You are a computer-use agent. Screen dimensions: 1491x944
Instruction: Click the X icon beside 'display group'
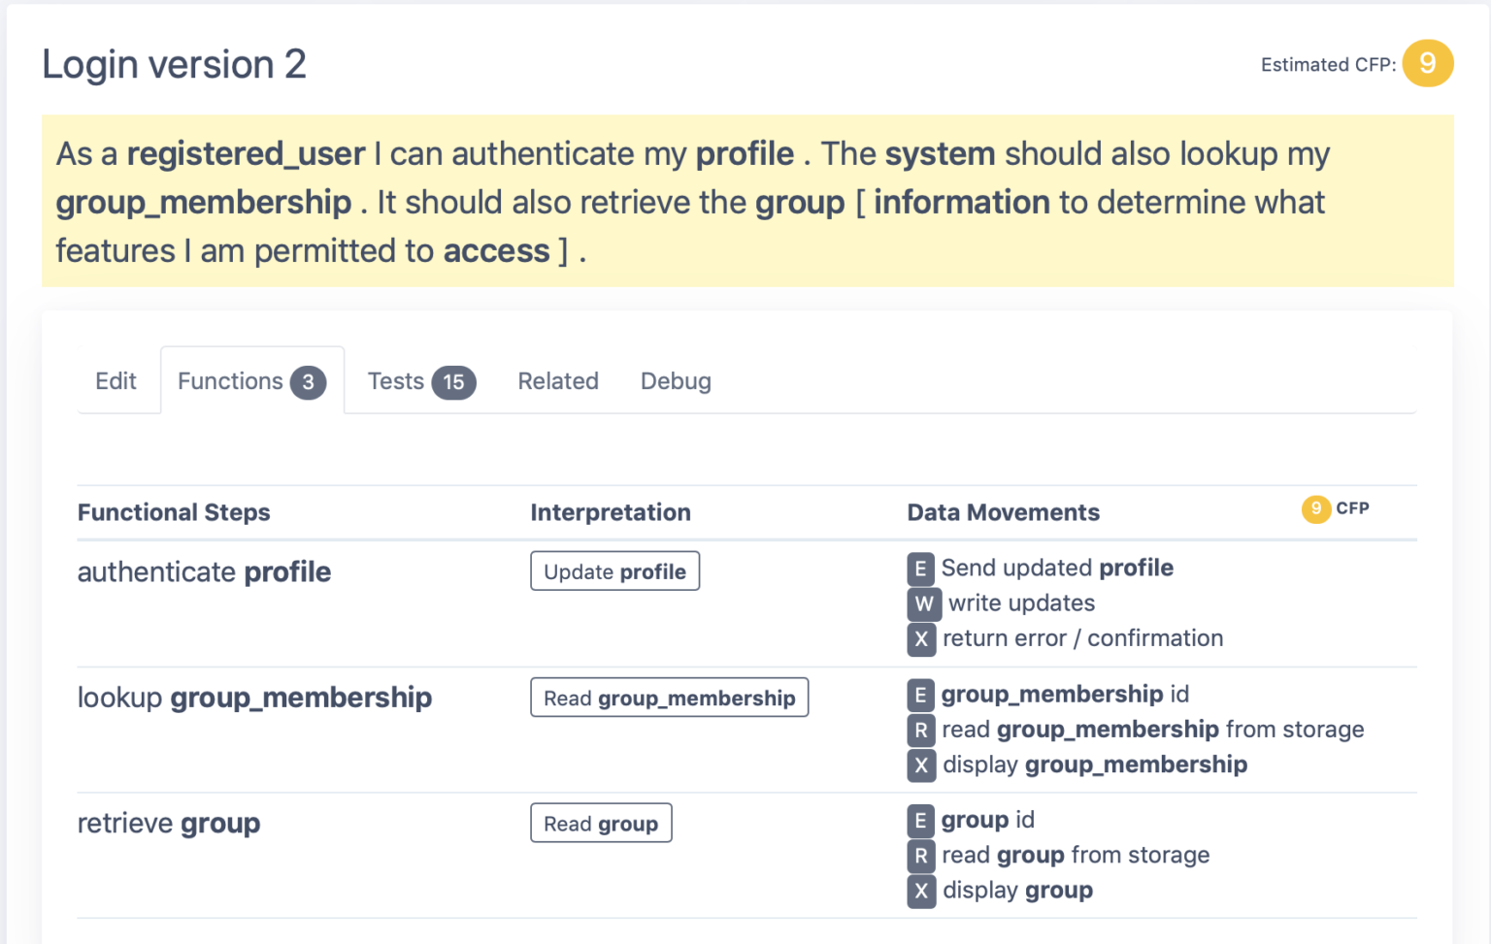[920, 891]
